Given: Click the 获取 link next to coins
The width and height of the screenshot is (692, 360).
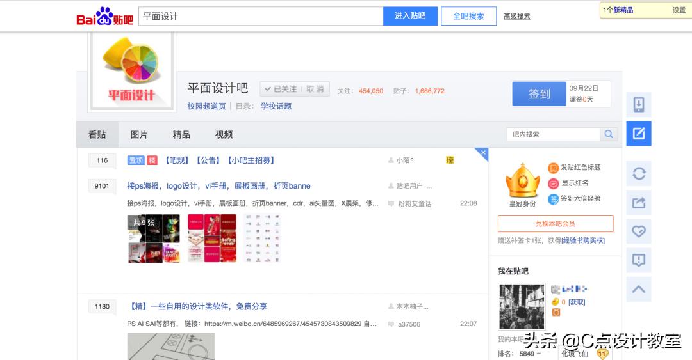Looking at the screenshot, I should tap(577, 302).
